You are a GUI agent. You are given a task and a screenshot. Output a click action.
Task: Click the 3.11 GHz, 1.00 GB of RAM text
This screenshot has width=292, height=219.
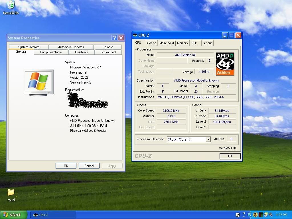point(88,126)
